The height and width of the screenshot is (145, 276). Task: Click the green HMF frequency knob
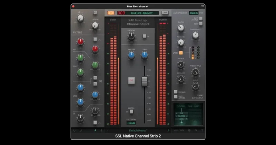click(x=95, y=65)
